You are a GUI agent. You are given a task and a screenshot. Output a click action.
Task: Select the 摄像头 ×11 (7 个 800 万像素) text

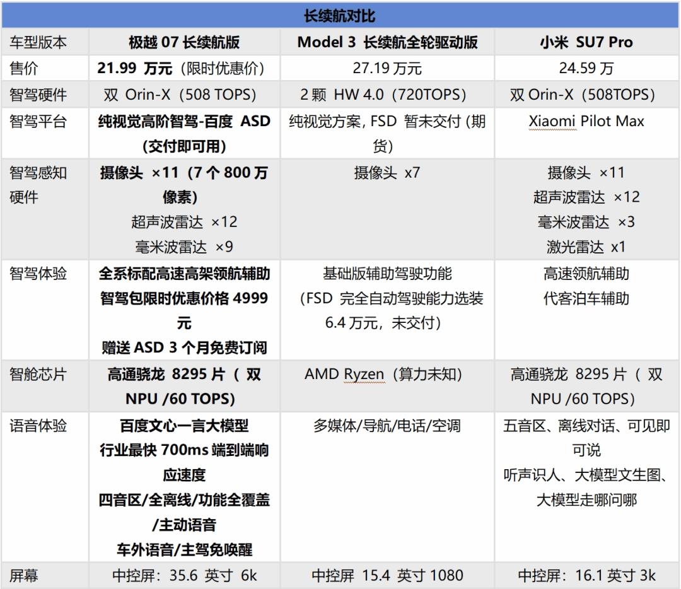pos(184,185)
